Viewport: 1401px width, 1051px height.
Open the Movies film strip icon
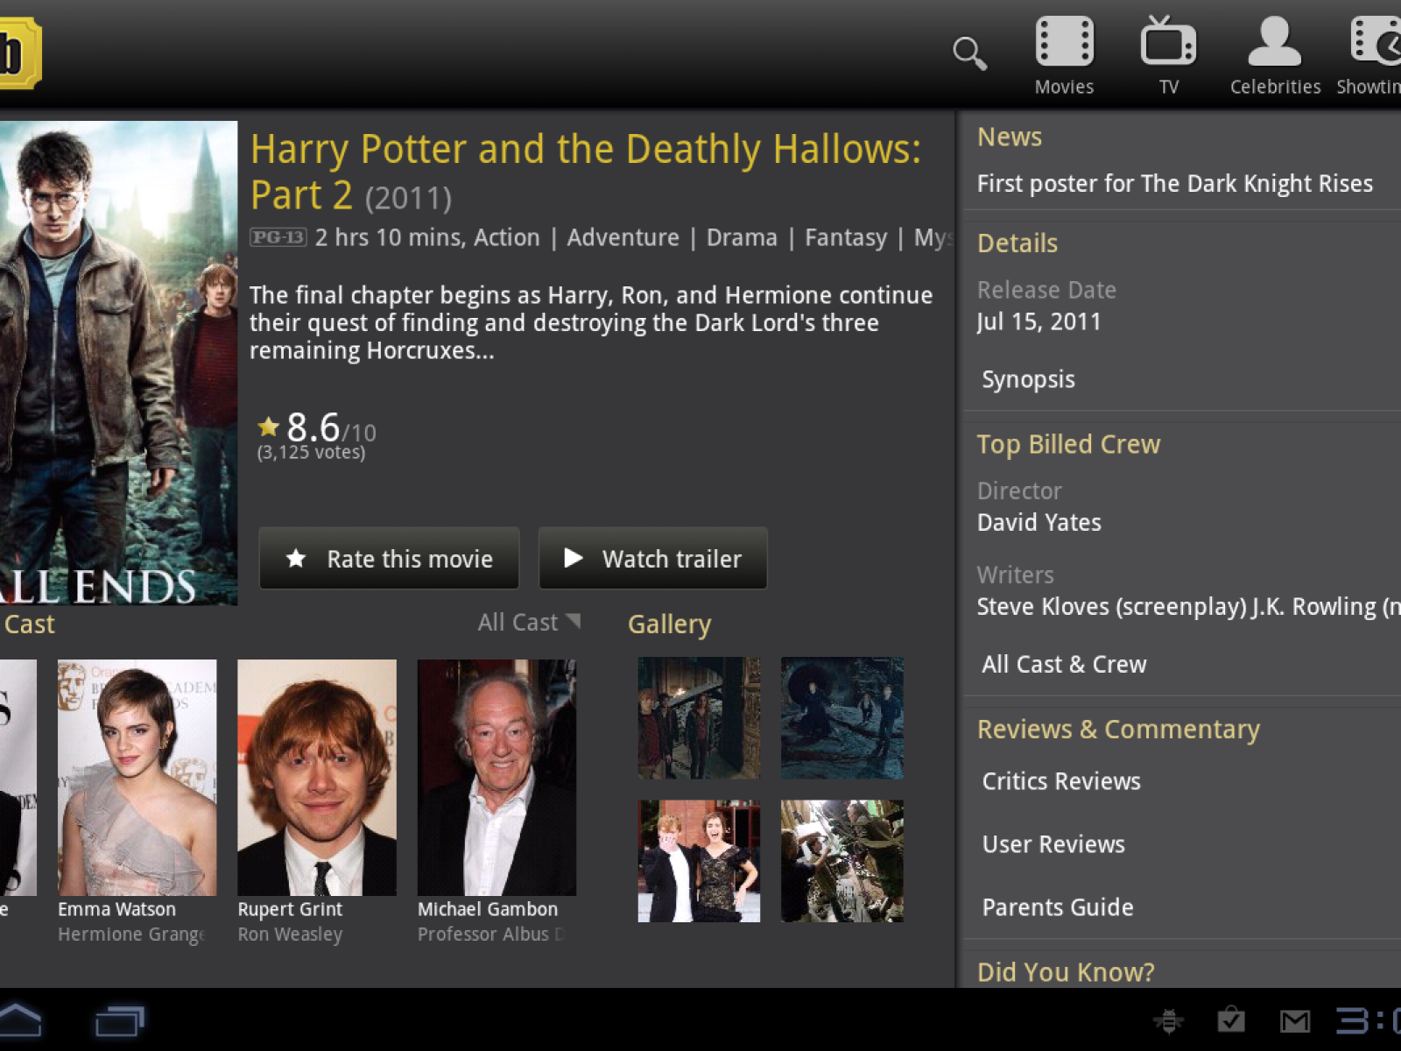(x=1064, y=54)
